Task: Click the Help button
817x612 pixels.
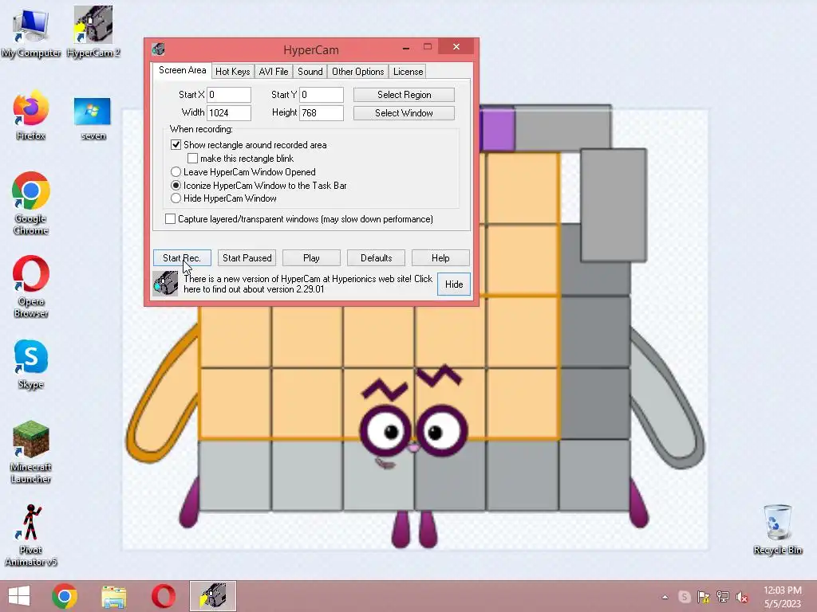Action: pos(440,257)
